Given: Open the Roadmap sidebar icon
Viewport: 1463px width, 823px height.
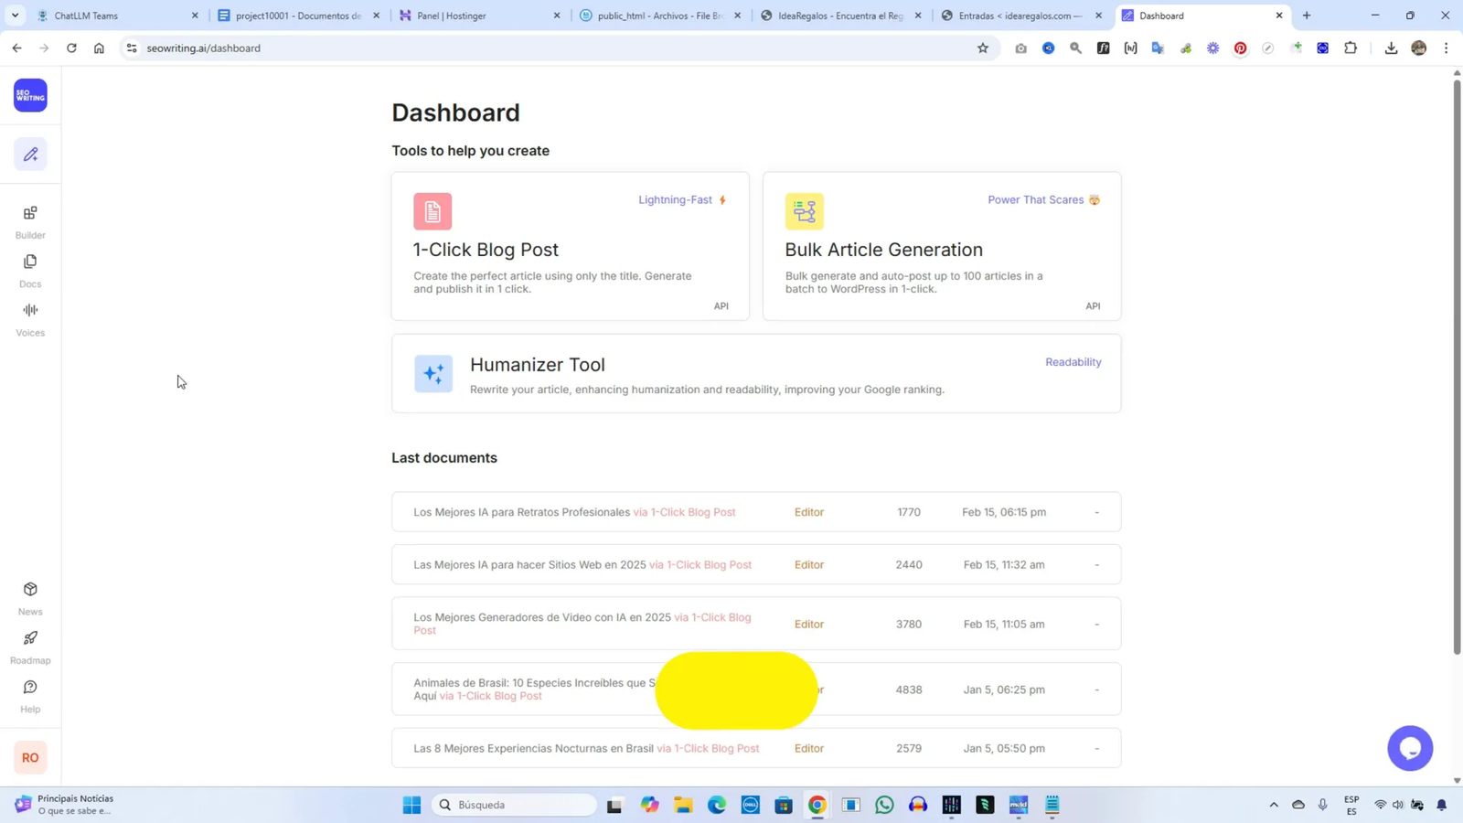Looking at the screenshot, I should click(x=30, y=644).
